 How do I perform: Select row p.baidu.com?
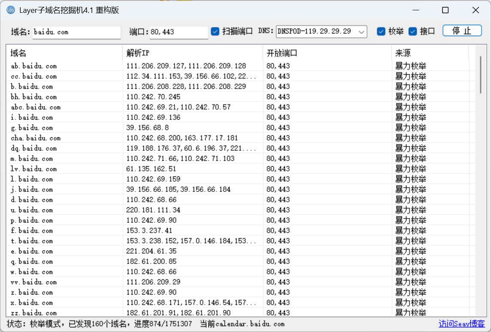pyautogui.click(x=241, y=220)
